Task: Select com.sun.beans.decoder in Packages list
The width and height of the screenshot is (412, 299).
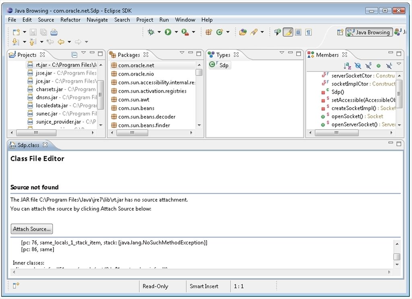Action: pyautogui.click(x=146, y=117)
